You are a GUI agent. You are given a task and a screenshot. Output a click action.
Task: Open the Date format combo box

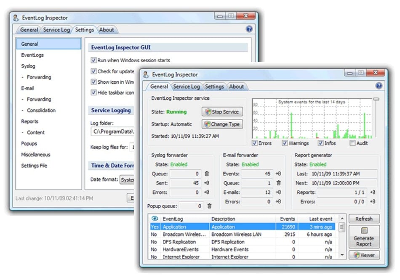click(x=127, y=180)
